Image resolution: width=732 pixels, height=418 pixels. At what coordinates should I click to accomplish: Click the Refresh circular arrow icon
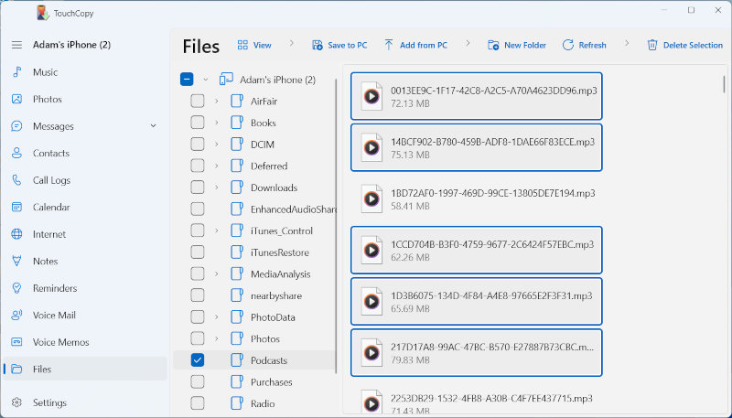[567, 45]
